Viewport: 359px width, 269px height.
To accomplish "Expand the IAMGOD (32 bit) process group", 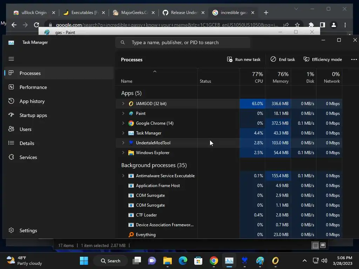I will [x=123, y=104].
